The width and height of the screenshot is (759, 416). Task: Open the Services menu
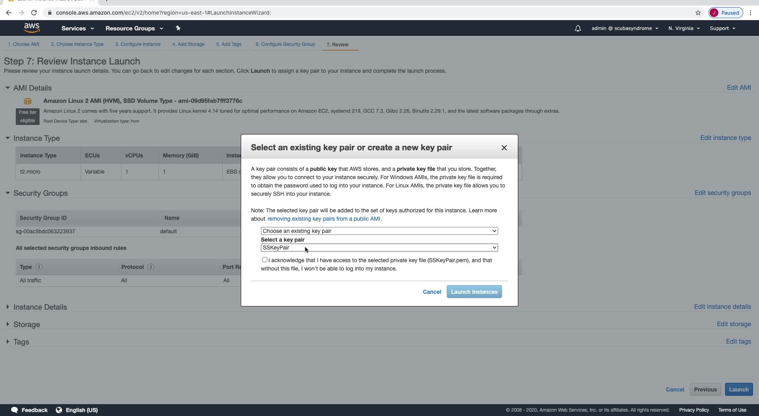coord(77,28)
